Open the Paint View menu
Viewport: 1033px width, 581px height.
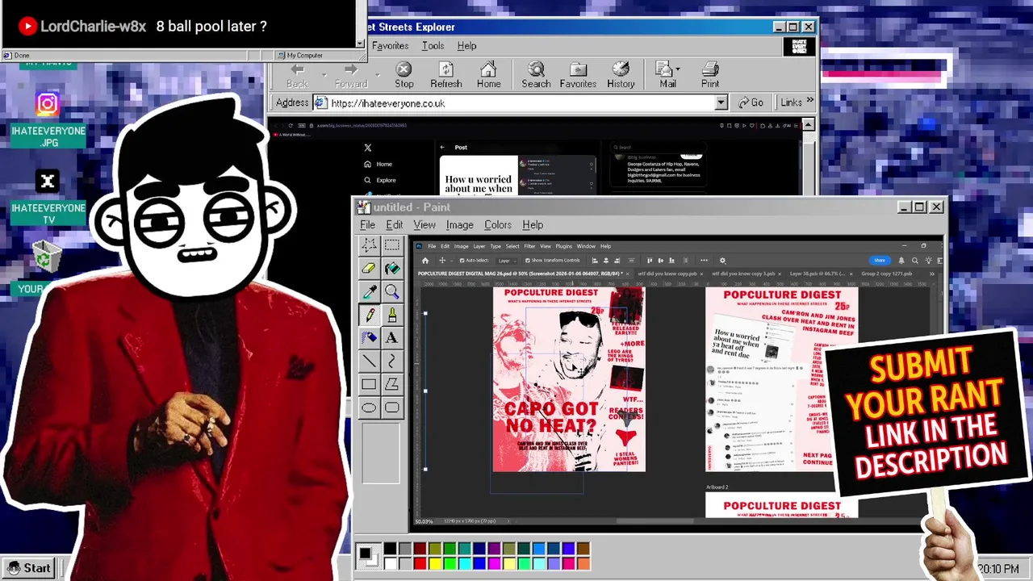click(424, 225)
